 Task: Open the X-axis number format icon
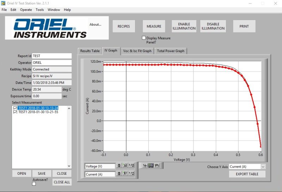tap(131, 166)
